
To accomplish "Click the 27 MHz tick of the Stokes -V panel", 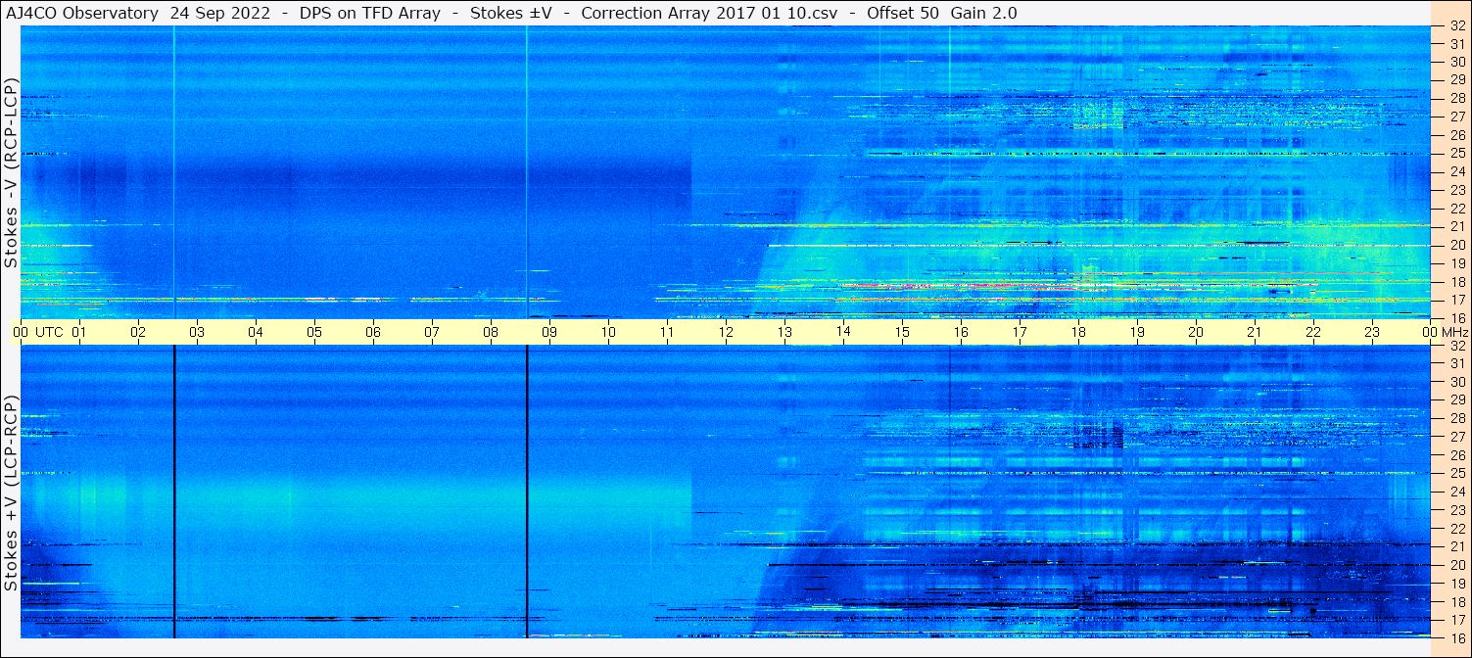I will coord(1457,117).
